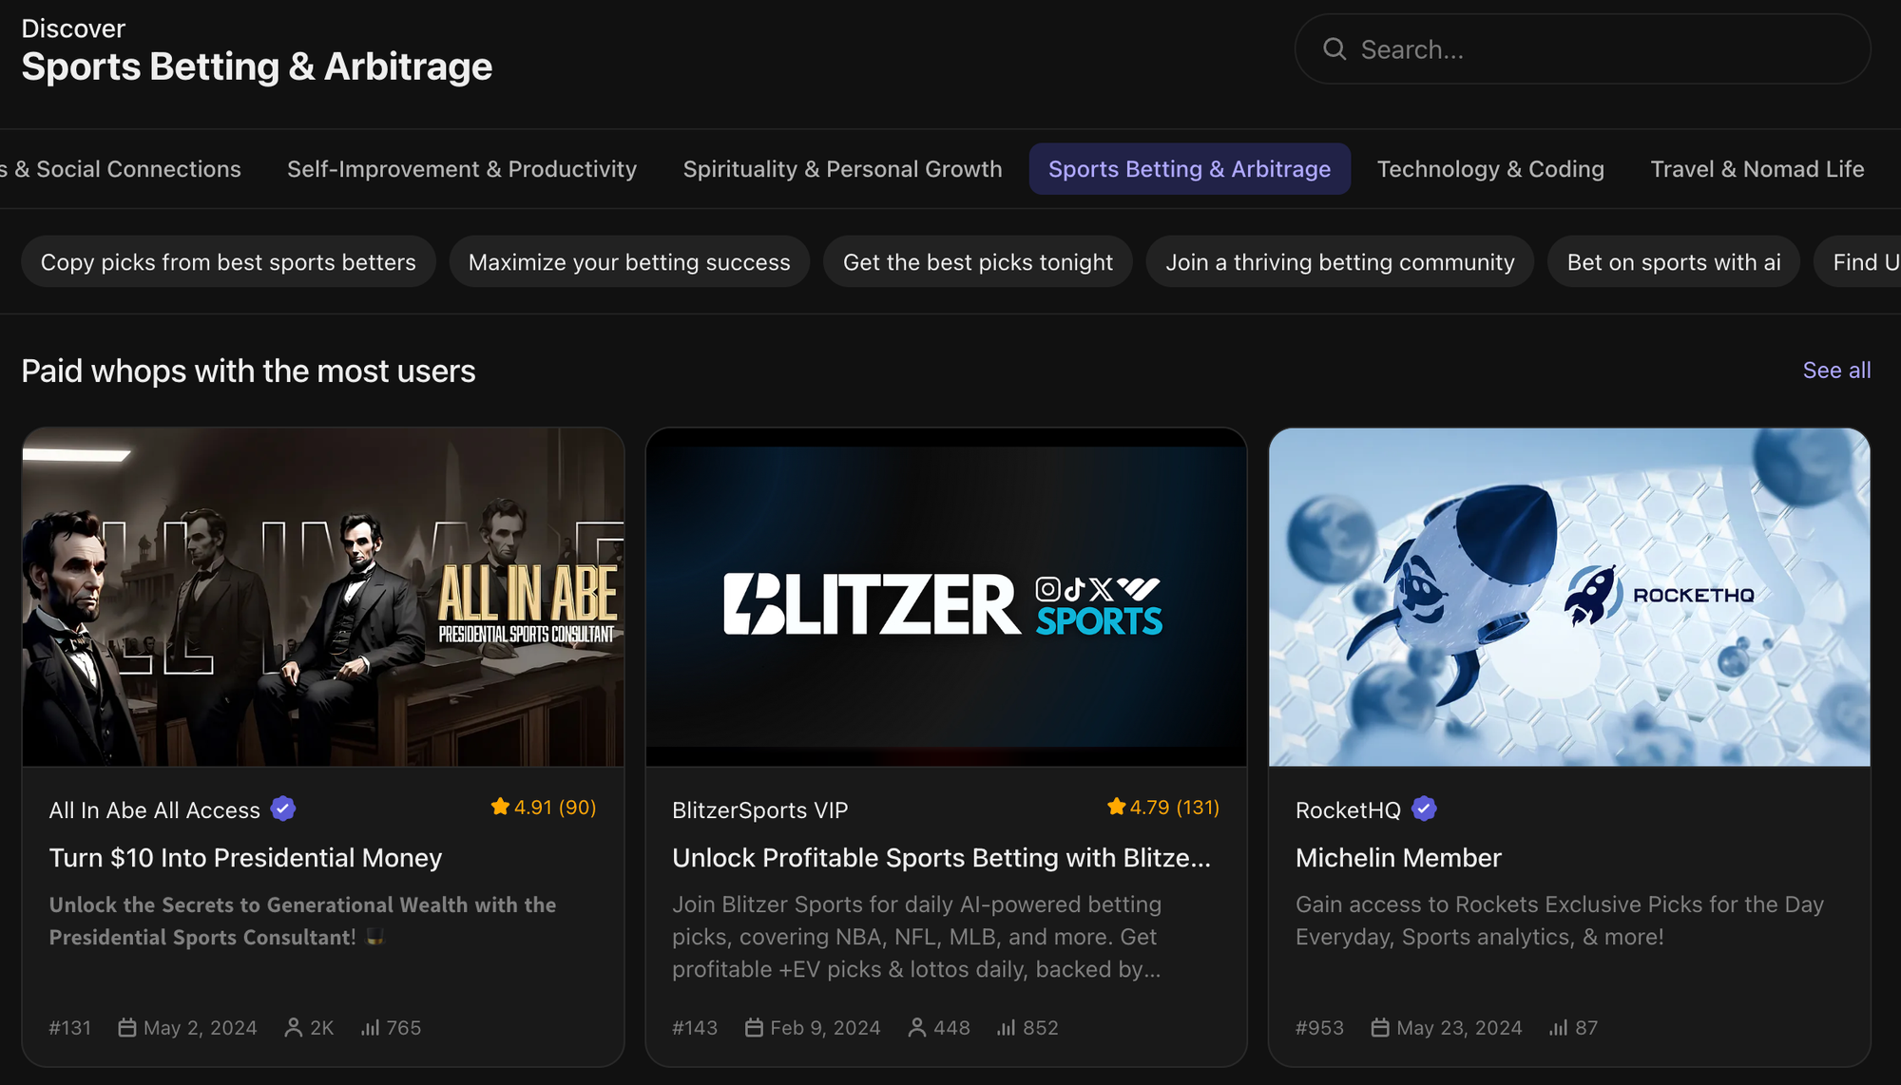1901x1085 pixels.
Task: Click Join a thriving betting community
Action: (x=1340, y=261)
